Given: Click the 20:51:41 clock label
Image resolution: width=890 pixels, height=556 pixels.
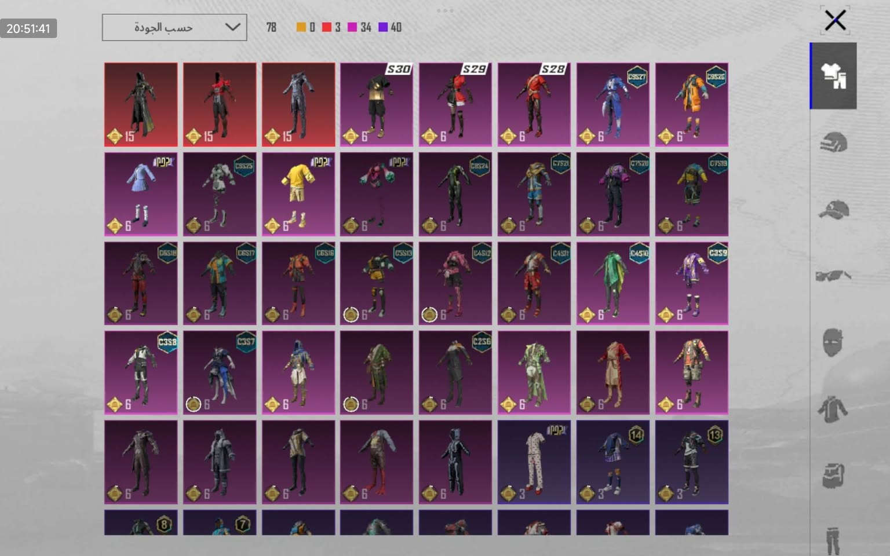Looking at the screenshot, I should 28,28.
